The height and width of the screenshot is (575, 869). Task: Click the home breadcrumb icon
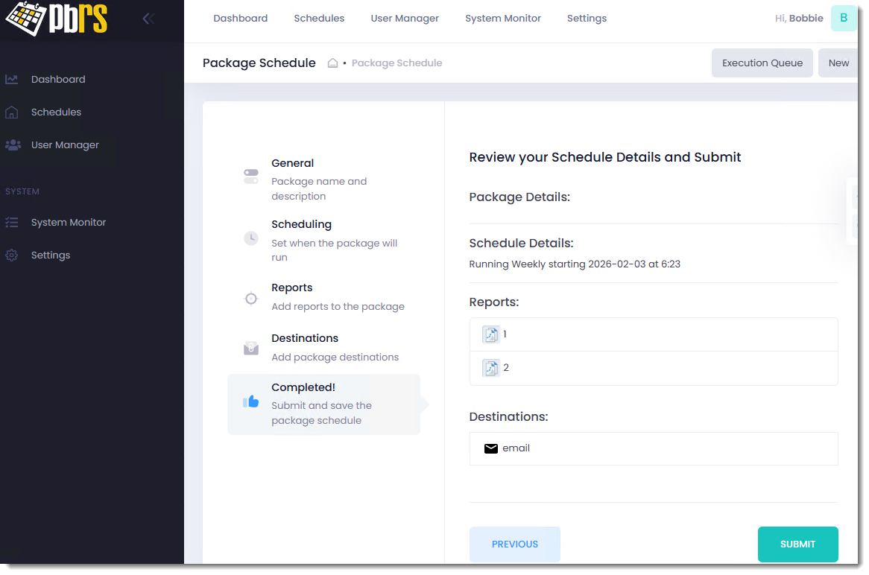point(333,63)
